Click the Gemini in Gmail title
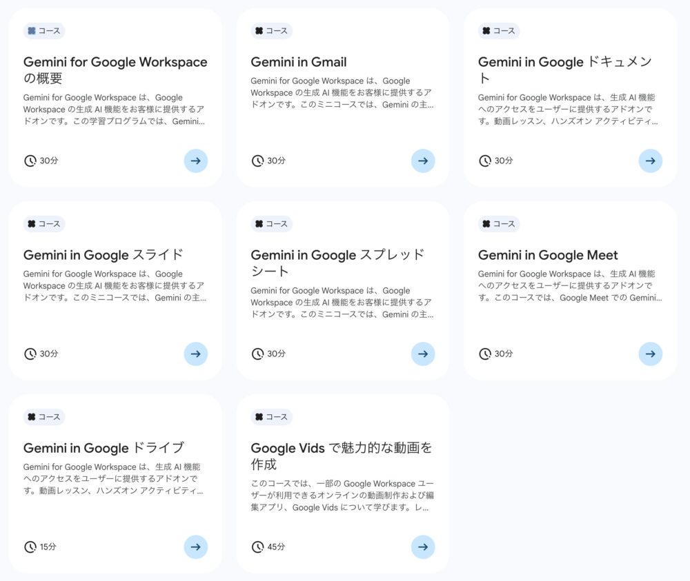This screenshot has height=581, width=690. pos(298,62)
